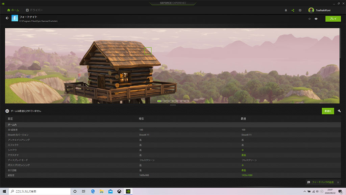The image size is (346, 195).
Task: Collapse the ゲーム内 settings section
Action: click(12, 125)
